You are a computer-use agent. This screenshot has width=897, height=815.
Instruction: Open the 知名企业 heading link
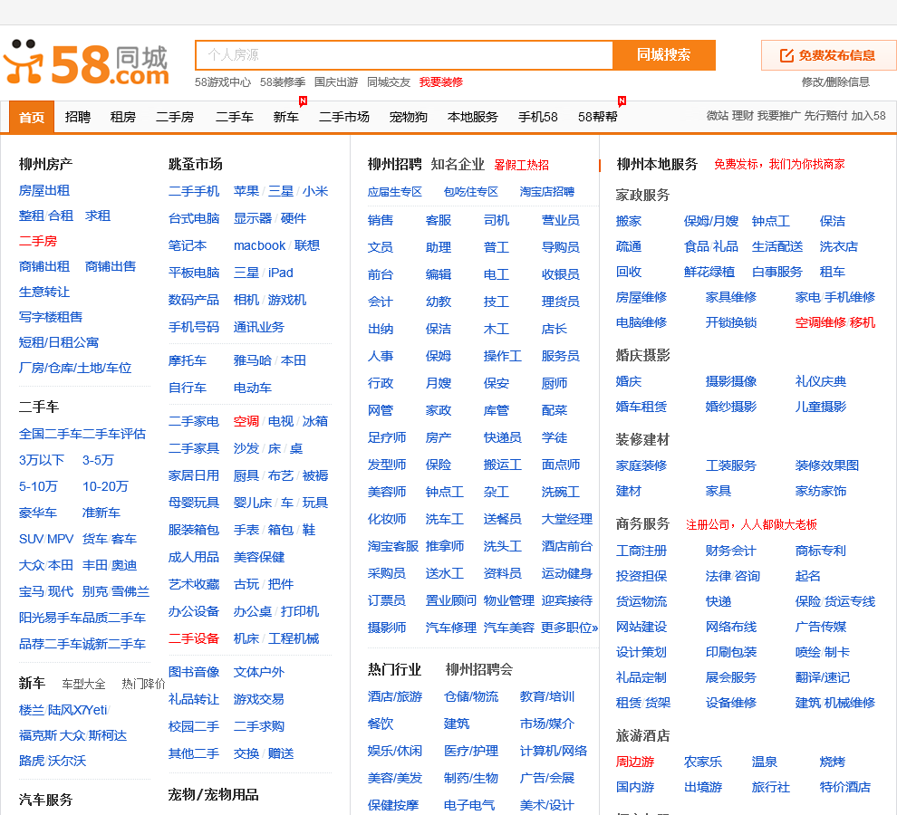tap(458, 165)
